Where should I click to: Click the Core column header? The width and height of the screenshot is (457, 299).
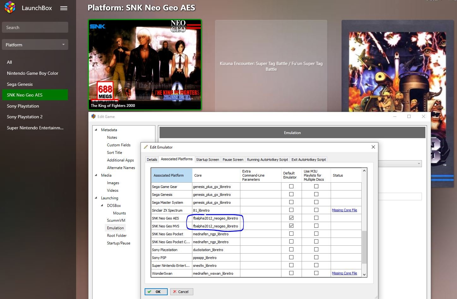(216, 175)
